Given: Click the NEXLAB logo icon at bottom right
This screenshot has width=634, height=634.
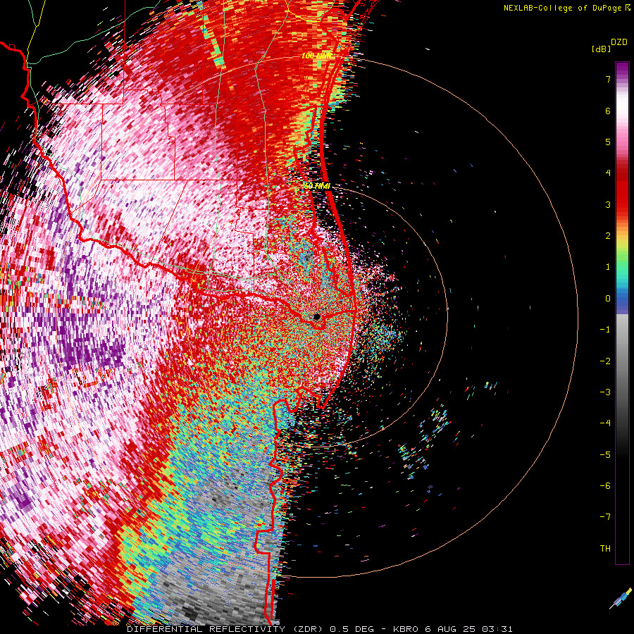Looking at the screenshot, I should tap(620, 598).
